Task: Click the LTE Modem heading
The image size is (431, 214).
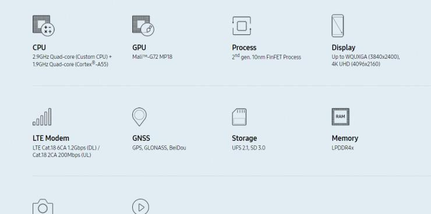Action: click(51, 138)
